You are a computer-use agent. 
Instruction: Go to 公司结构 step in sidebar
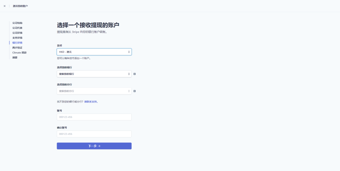click(x=17, y=23)
